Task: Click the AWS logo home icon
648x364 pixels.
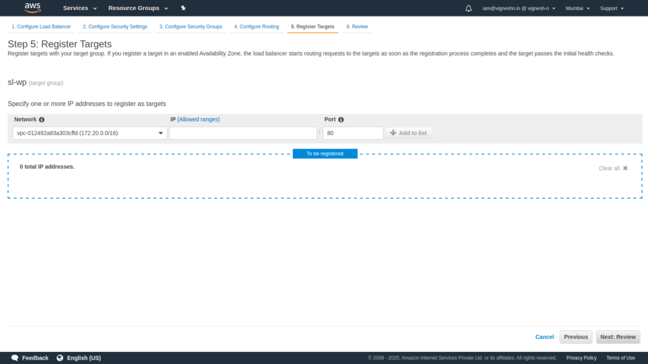Action: [x=32, y=8]
